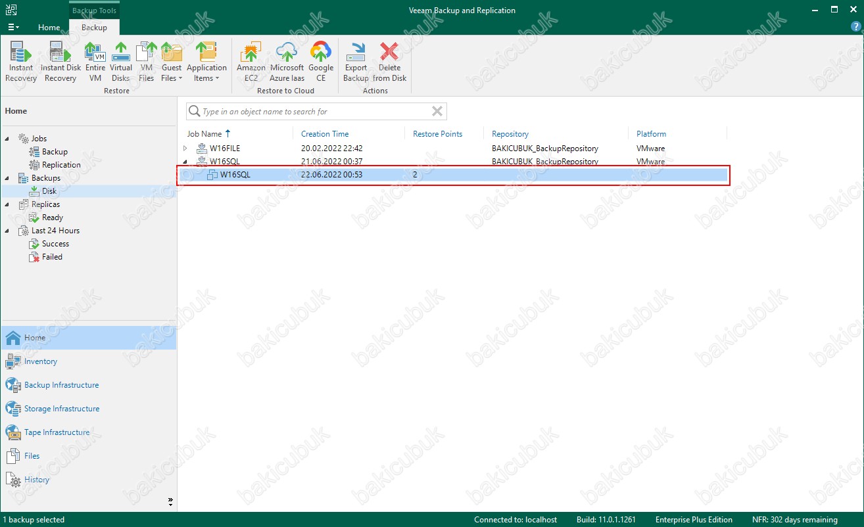The width and height of the screenshot is (864, 527).
Task: Select the W16FILE job row
Action: point(454,149)
